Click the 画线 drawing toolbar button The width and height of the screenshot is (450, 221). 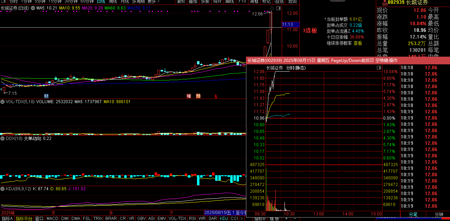coord(230,1)
